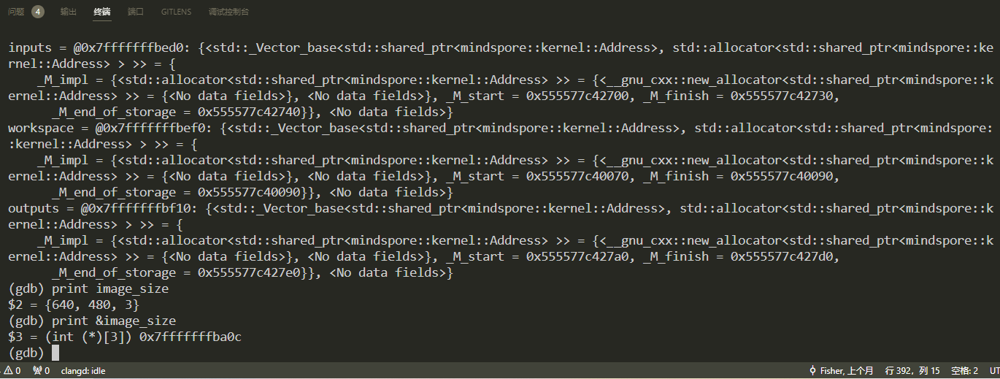Image resolution: width=1000 pixels, height=379 pixels.
Task: Select the 终端 (Terminal) tab
Action: pyautogui.click(x=102, y=12)
